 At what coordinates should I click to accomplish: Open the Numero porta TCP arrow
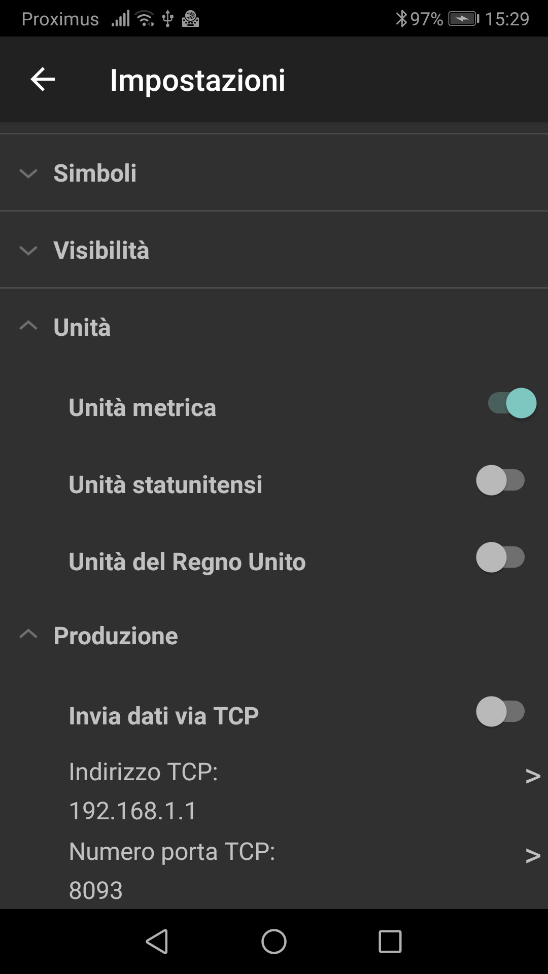point(532,856)
